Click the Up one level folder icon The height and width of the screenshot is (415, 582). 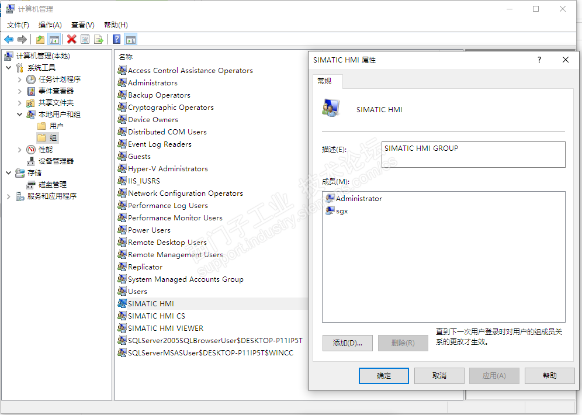[x=40, y=39]
